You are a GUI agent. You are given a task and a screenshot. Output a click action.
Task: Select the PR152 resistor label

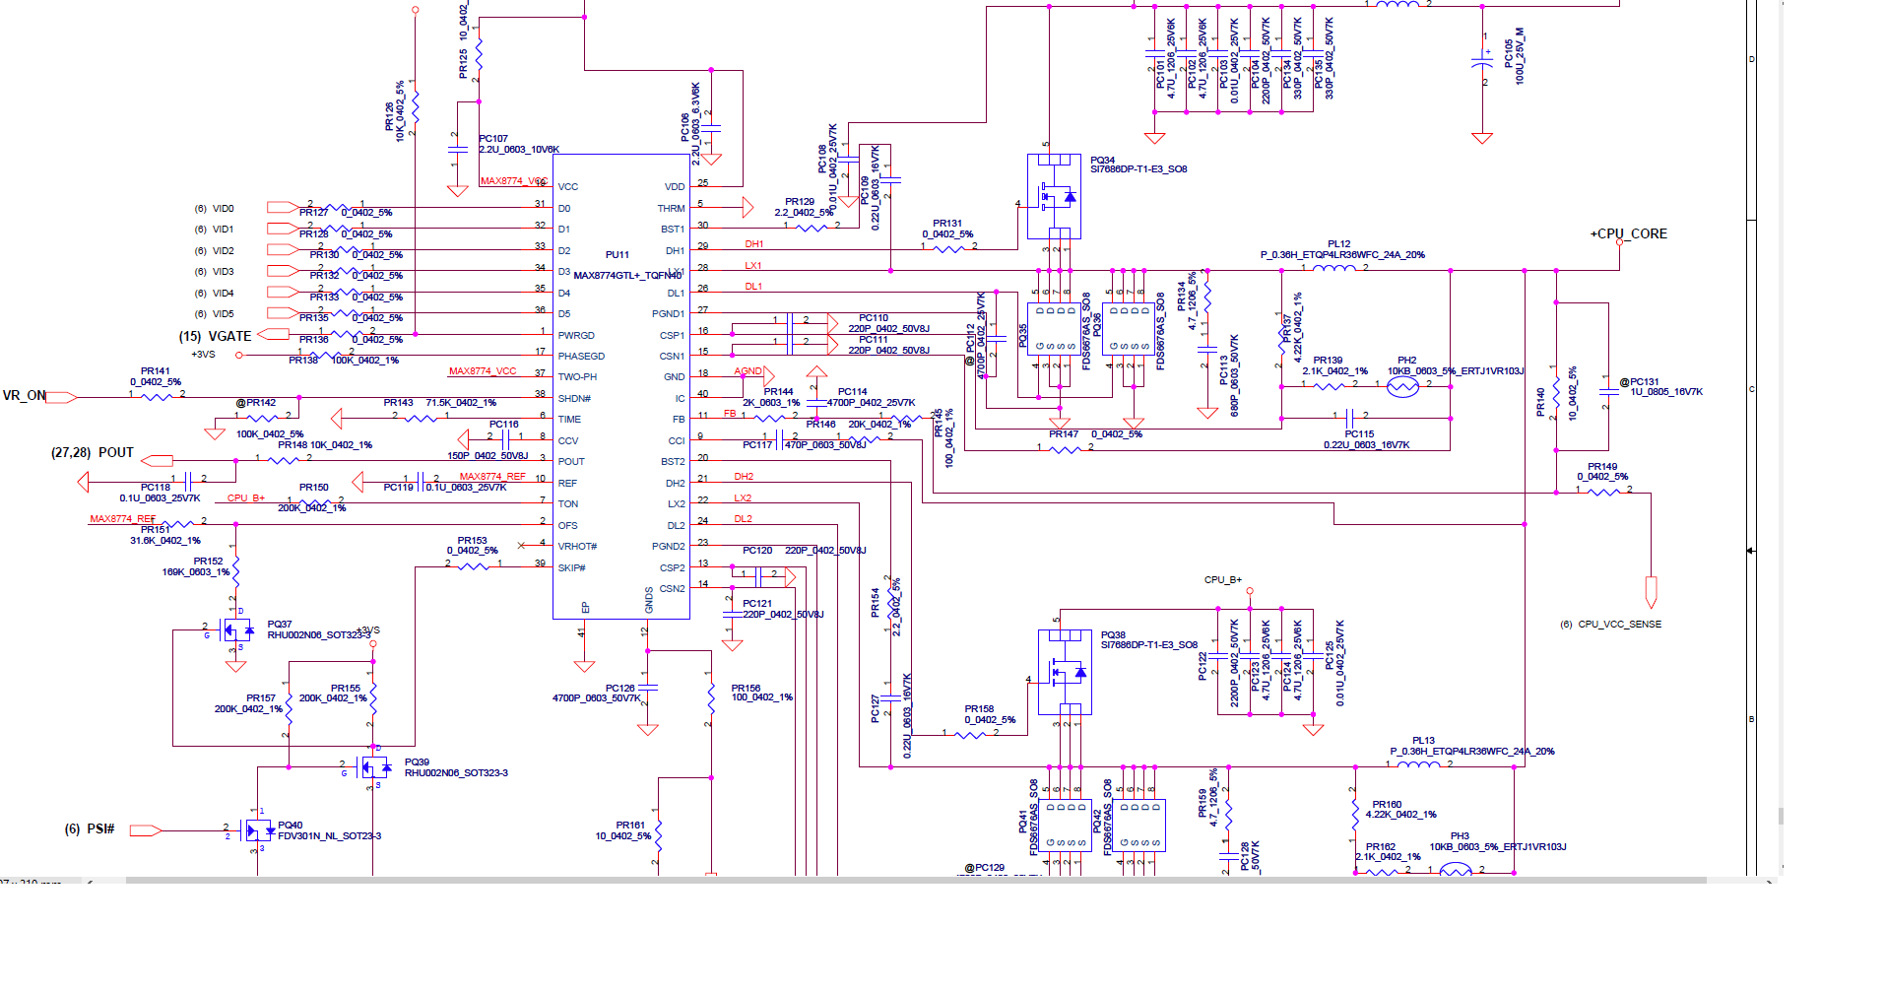[208, 562]
